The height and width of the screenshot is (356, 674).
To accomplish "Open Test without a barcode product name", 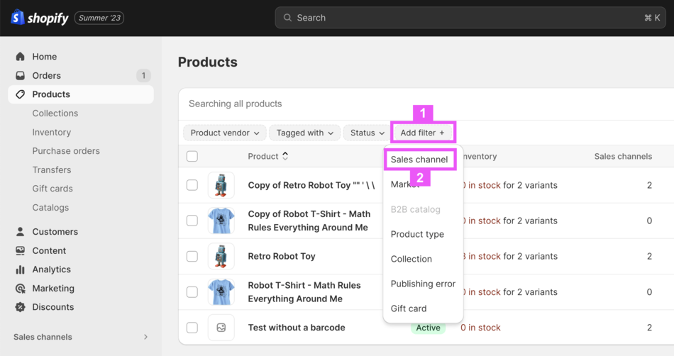I will pyautogui.click(x=297, y=328).
